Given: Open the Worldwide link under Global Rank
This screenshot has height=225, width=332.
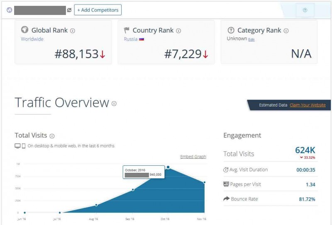Looking at the screenshot, I should click(x=32, y=39).
